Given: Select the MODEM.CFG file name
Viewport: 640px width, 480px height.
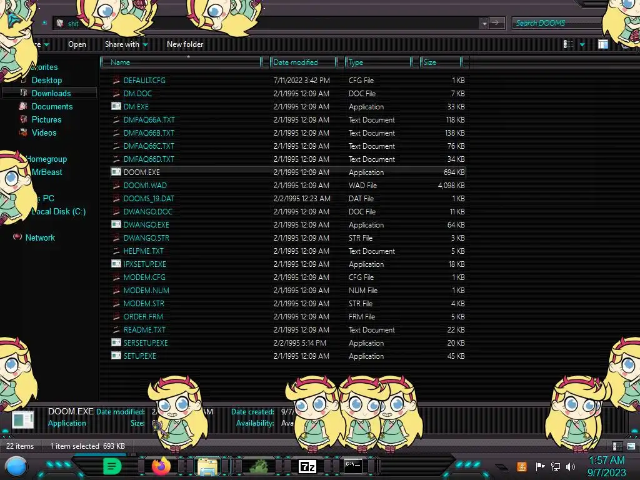Looking at the screenshot, I should 144,277.
